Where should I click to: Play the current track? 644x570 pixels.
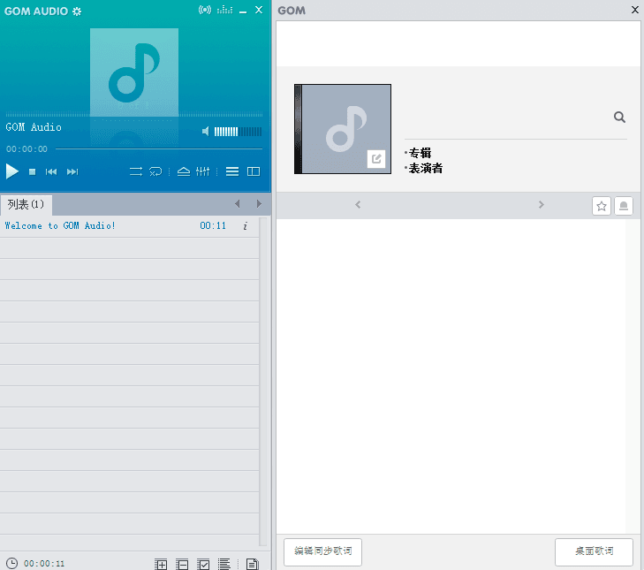tap(12, 171)
